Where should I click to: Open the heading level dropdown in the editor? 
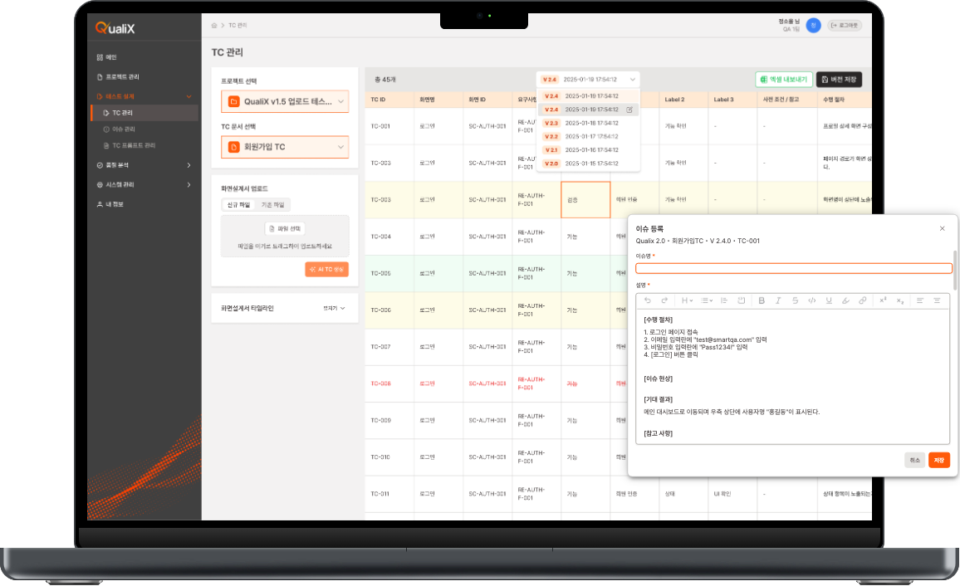tap(687, 300)
